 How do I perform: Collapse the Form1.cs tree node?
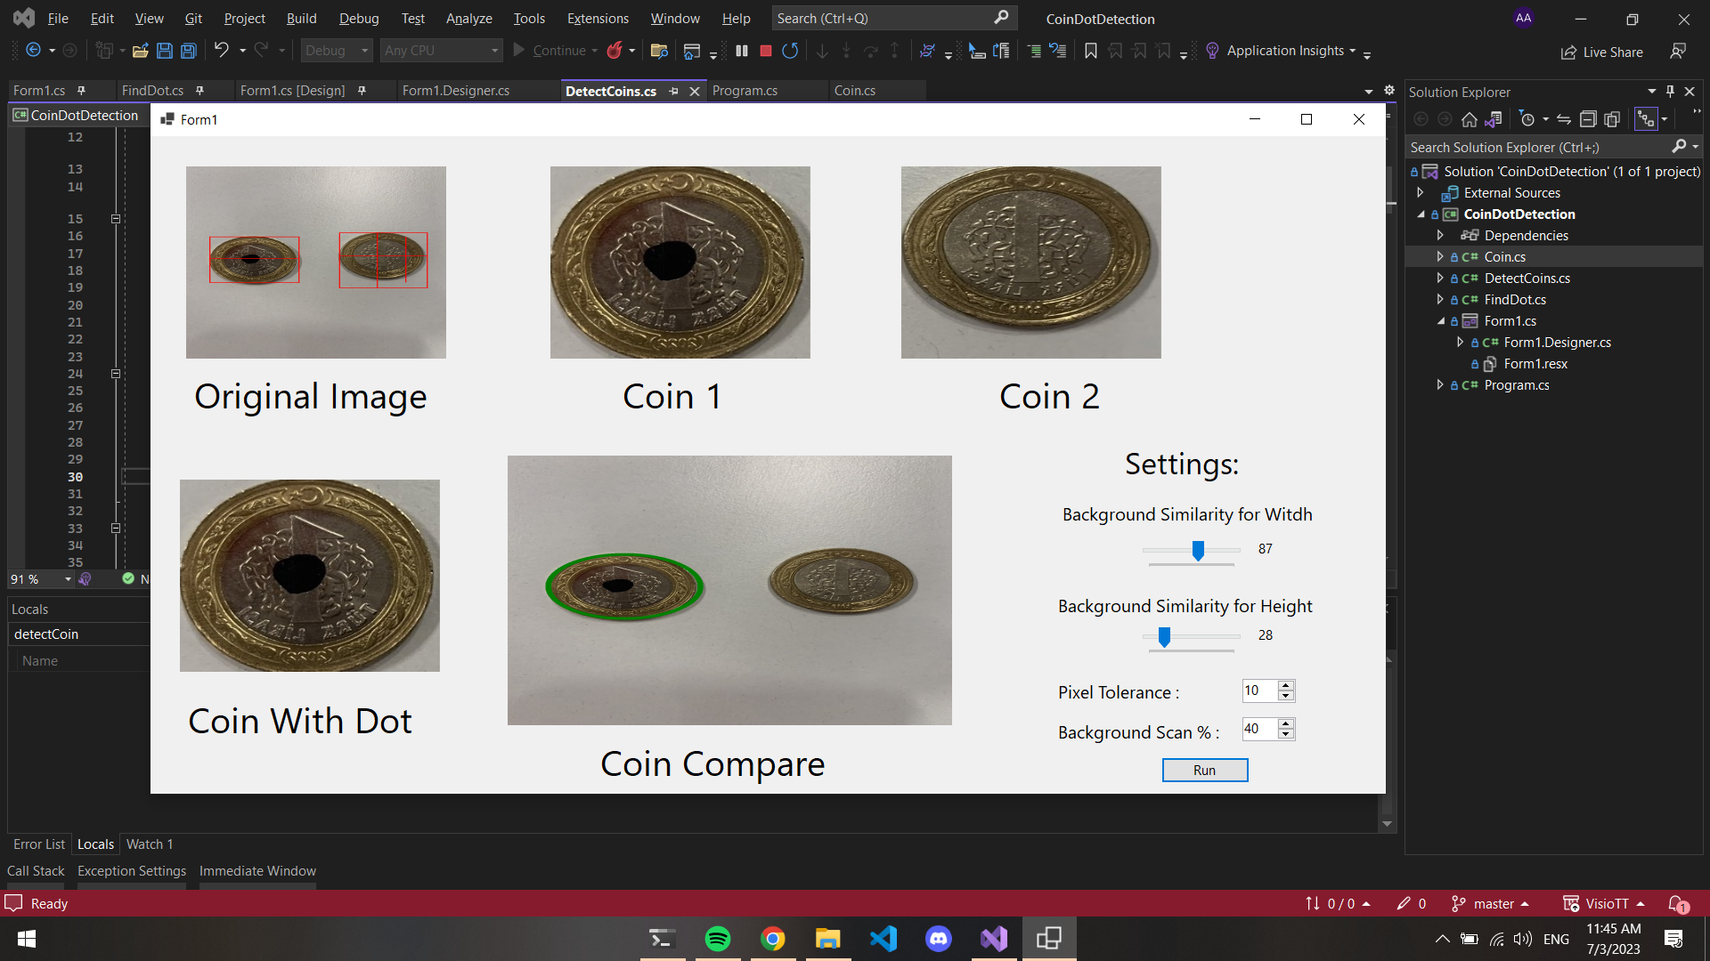1440,321
